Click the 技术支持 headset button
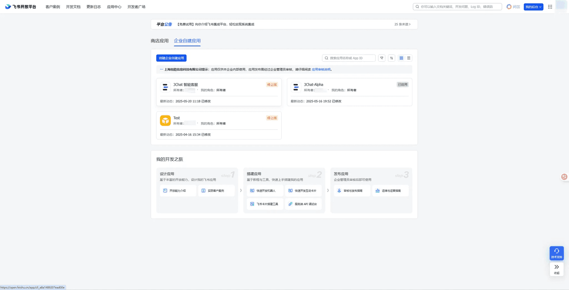This screenshot has height=290, width=569. tap(557, 253)
